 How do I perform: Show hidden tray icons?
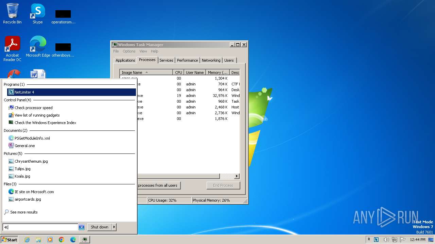point(369,240)
